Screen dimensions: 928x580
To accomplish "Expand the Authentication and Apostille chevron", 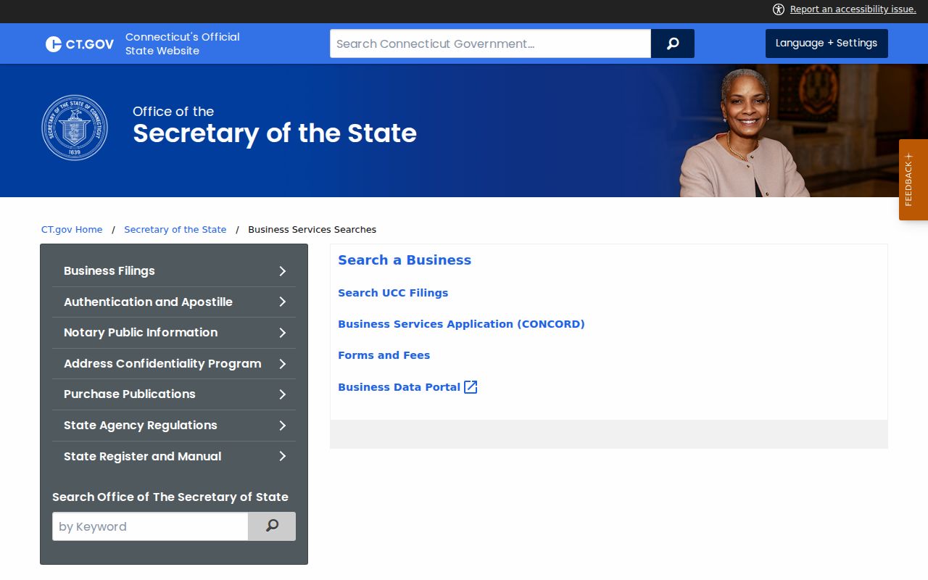I will (283, 302).
